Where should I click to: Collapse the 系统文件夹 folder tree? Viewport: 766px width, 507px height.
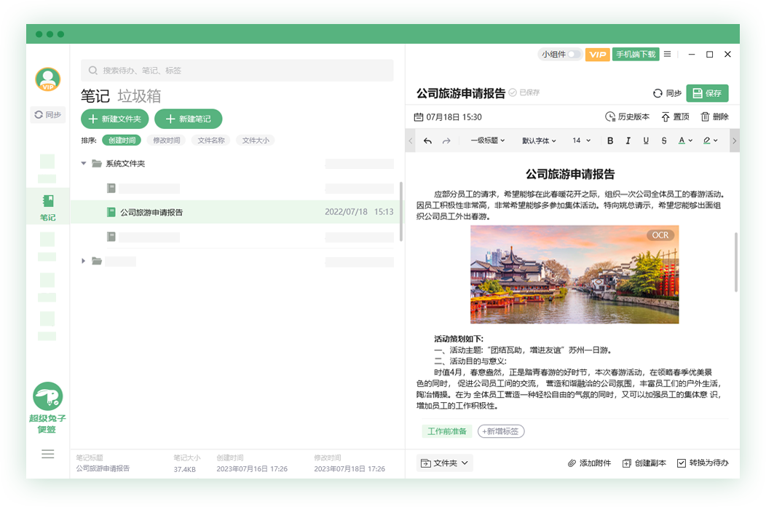pos(84,163)
